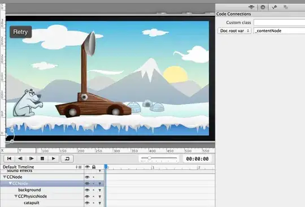Viewport: 305px width, 207px height.
Task: Hide the catapult layer
Action: coord(87,203)
